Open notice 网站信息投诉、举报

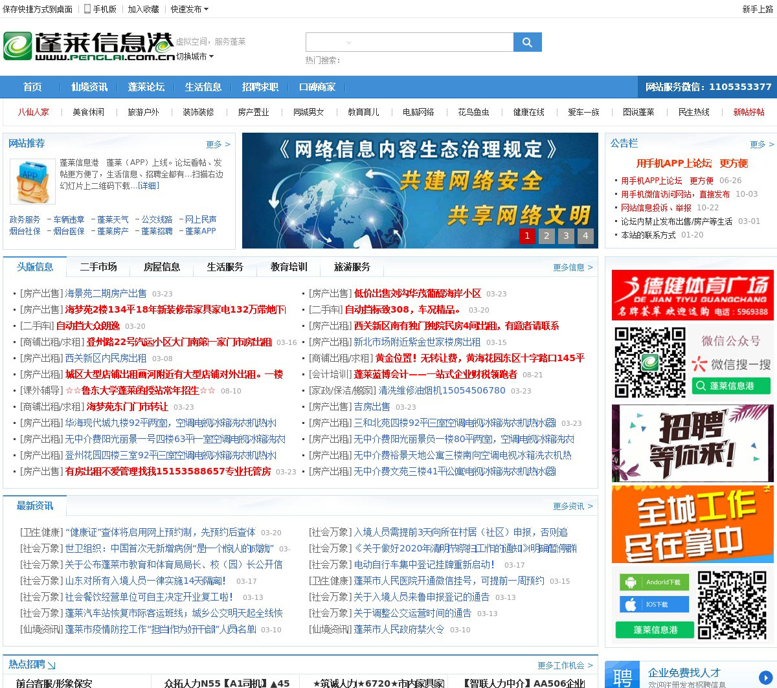pos(656,208)
